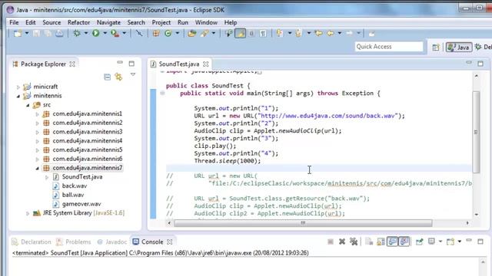Toggle Show Console on Standard Out

point(392,242)
